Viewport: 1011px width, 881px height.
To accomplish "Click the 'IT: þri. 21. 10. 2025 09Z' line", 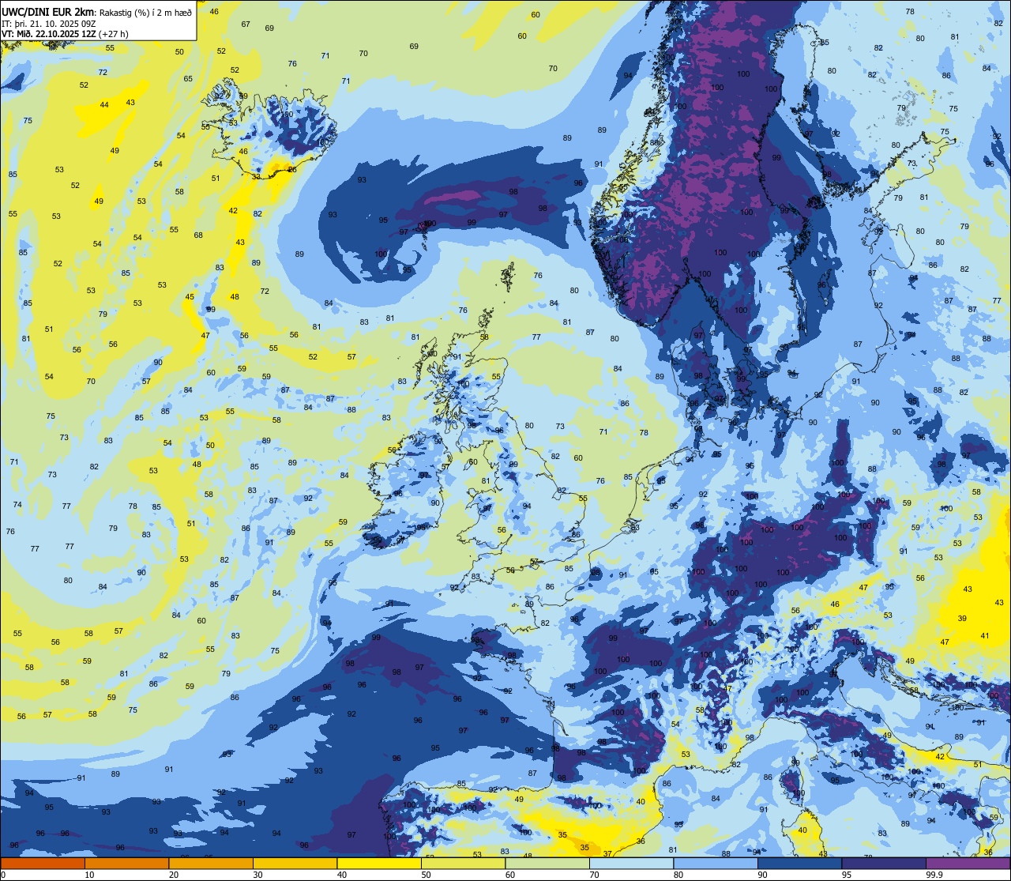I will (49, 23).
